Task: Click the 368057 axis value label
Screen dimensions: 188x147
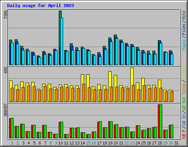Action: point(6,110)
